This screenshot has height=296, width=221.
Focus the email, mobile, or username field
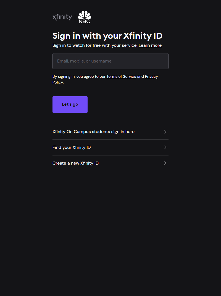[x=110, y=61]
